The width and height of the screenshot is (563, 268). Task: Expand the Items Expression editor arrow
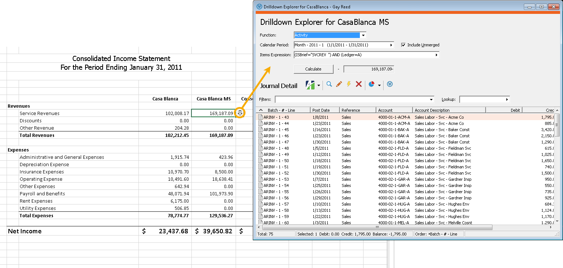pos(437,55)
